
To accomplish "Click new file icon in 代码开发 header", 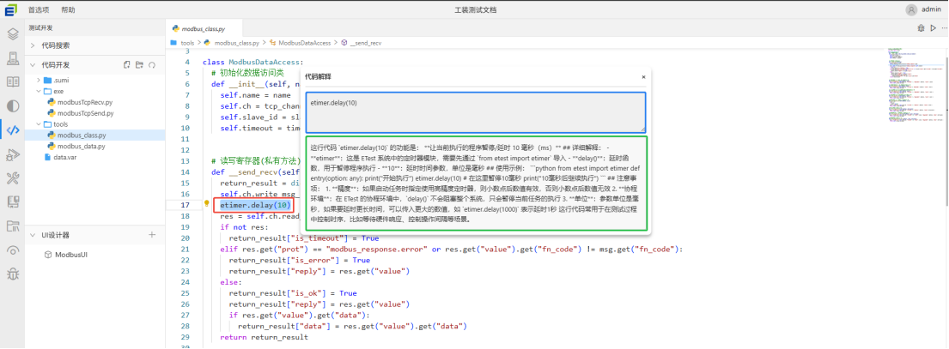I will [127, 64].
